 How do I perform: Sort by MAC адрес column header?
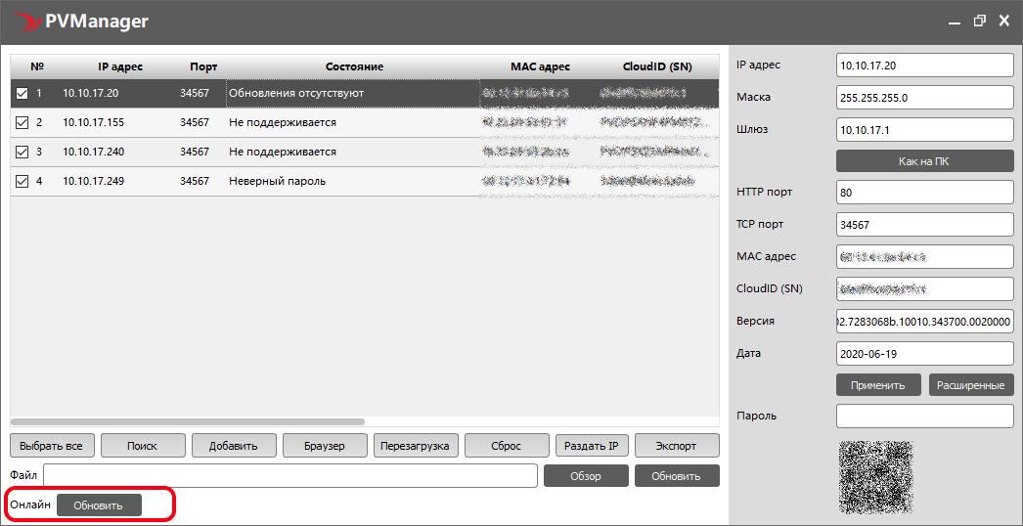click(x=540, y=66)
